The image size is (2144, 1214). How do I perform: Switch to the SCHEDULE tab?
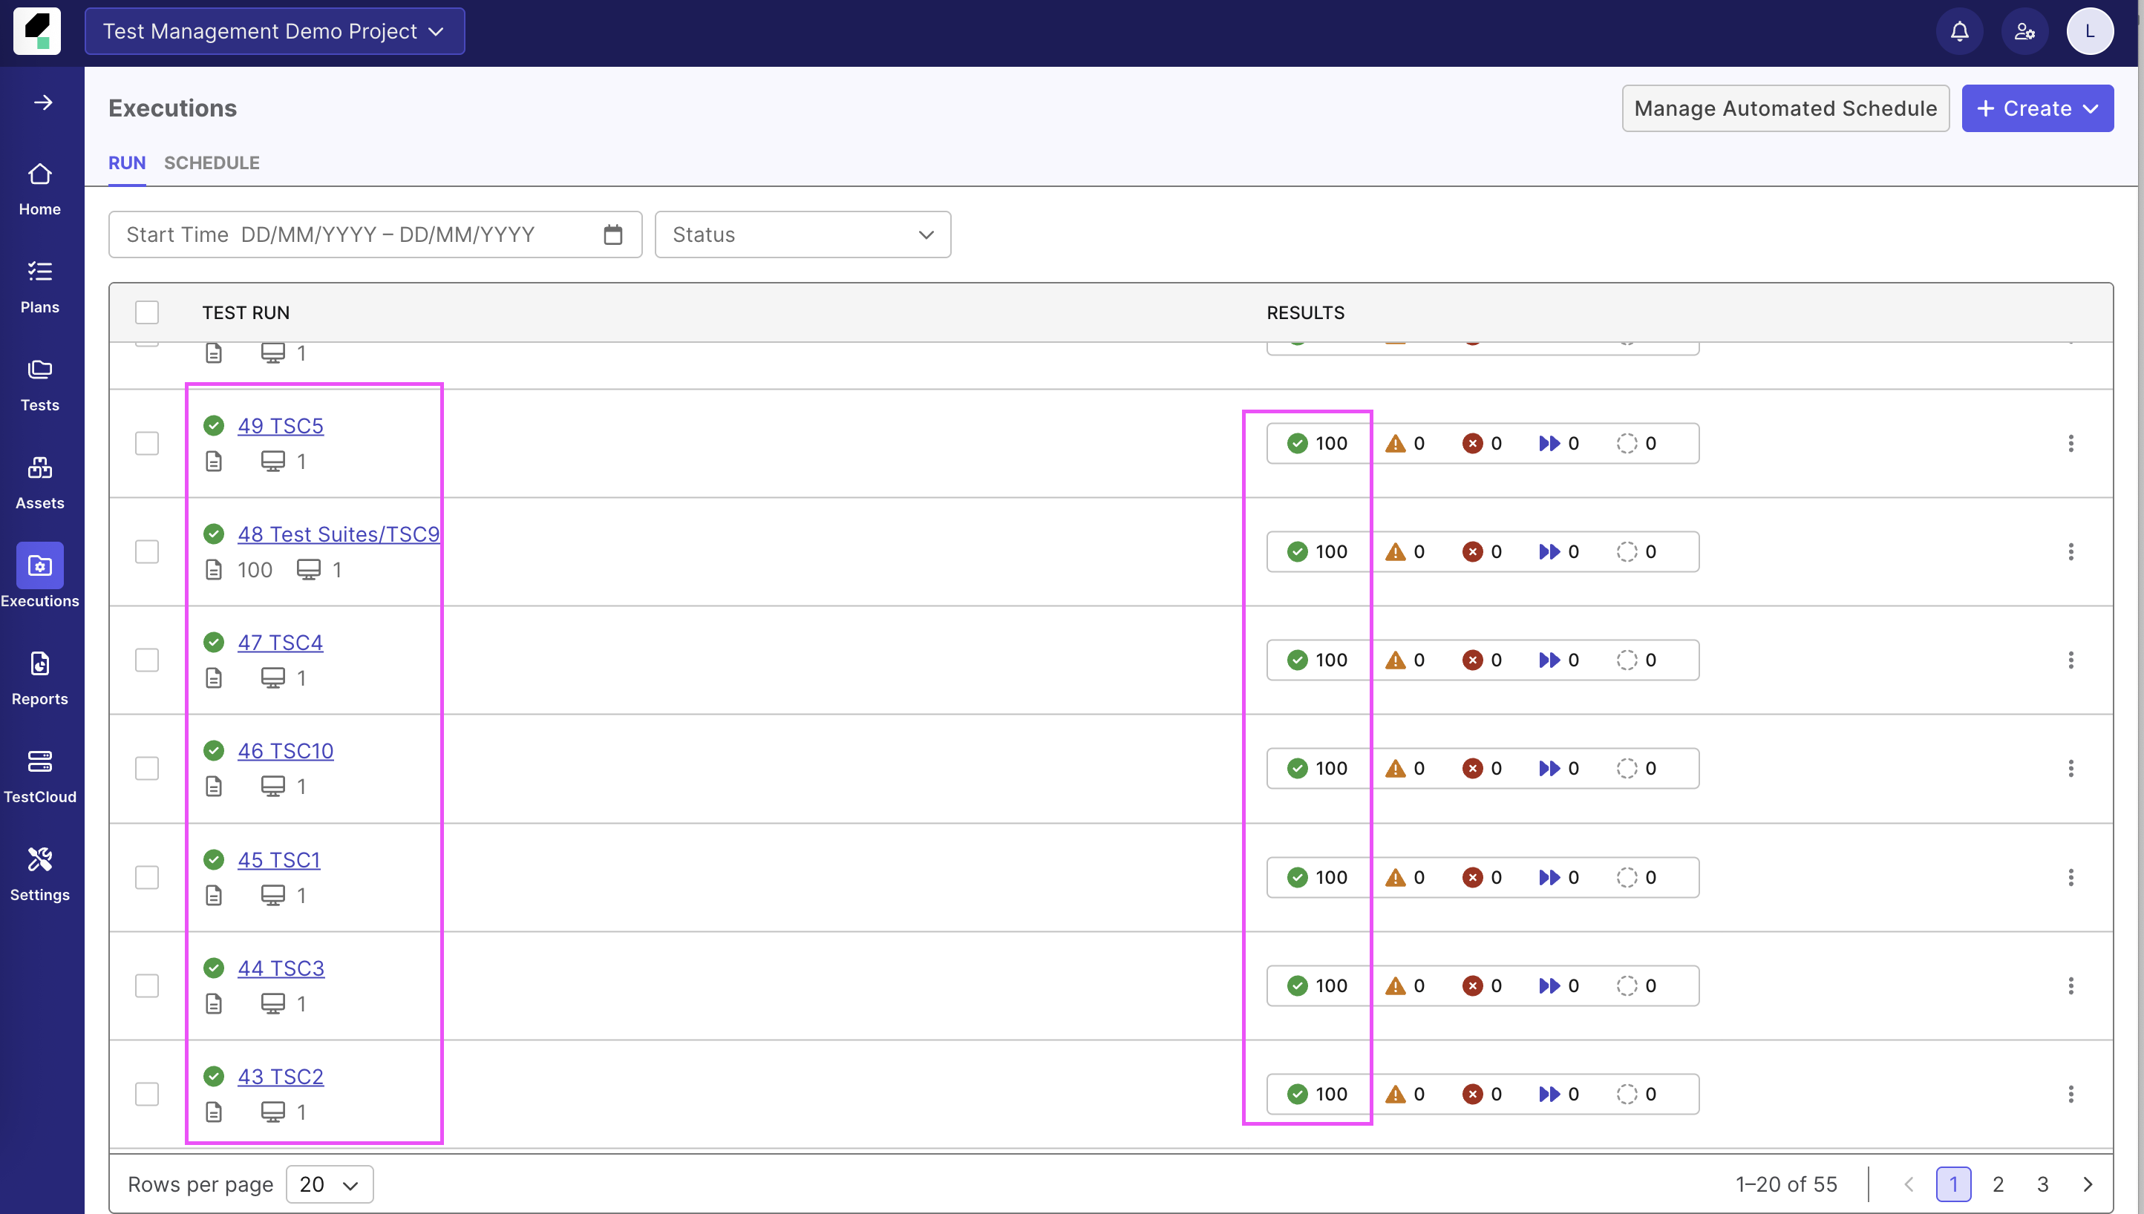pyautogui.click(x=211, y=163)
